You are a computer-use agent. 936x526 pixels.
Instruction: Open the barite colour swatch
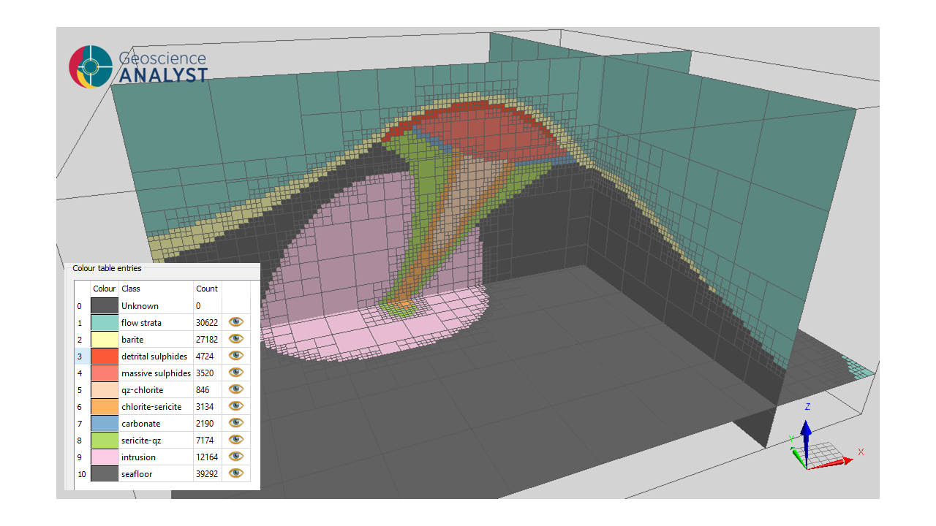[105, 340]
